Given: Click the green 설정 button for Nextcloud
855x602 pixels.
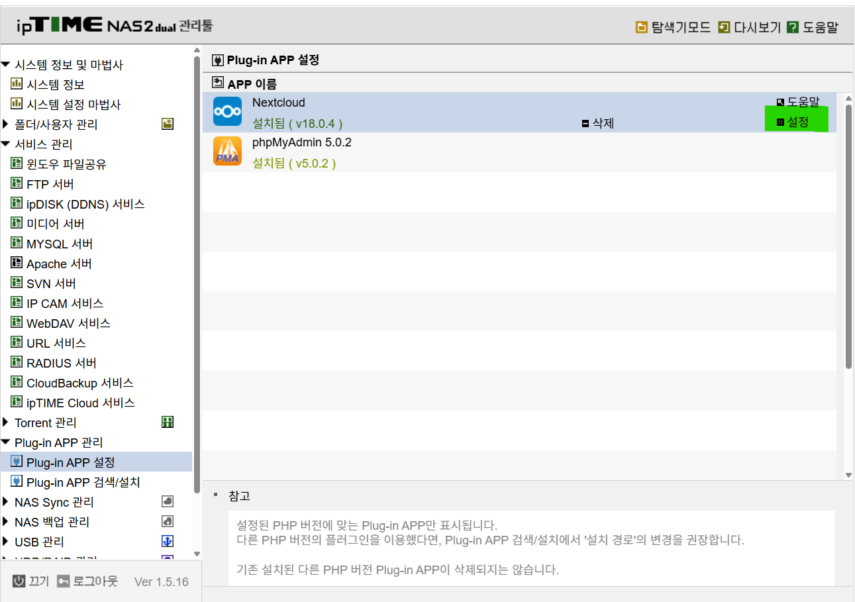Looking at the screenshot, I should pos(797,119).
